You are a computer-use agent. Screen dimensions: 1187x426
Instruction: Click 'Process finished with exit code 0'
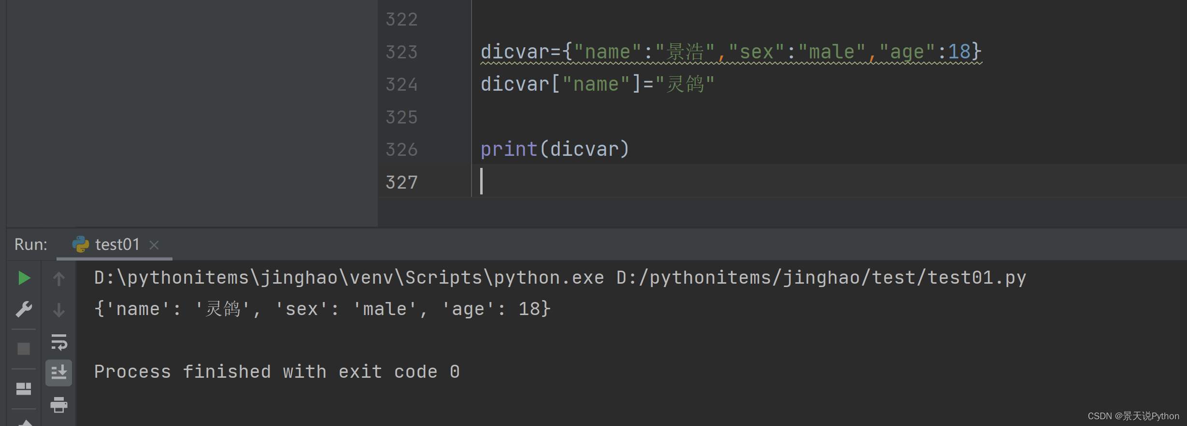pos(277,372)
